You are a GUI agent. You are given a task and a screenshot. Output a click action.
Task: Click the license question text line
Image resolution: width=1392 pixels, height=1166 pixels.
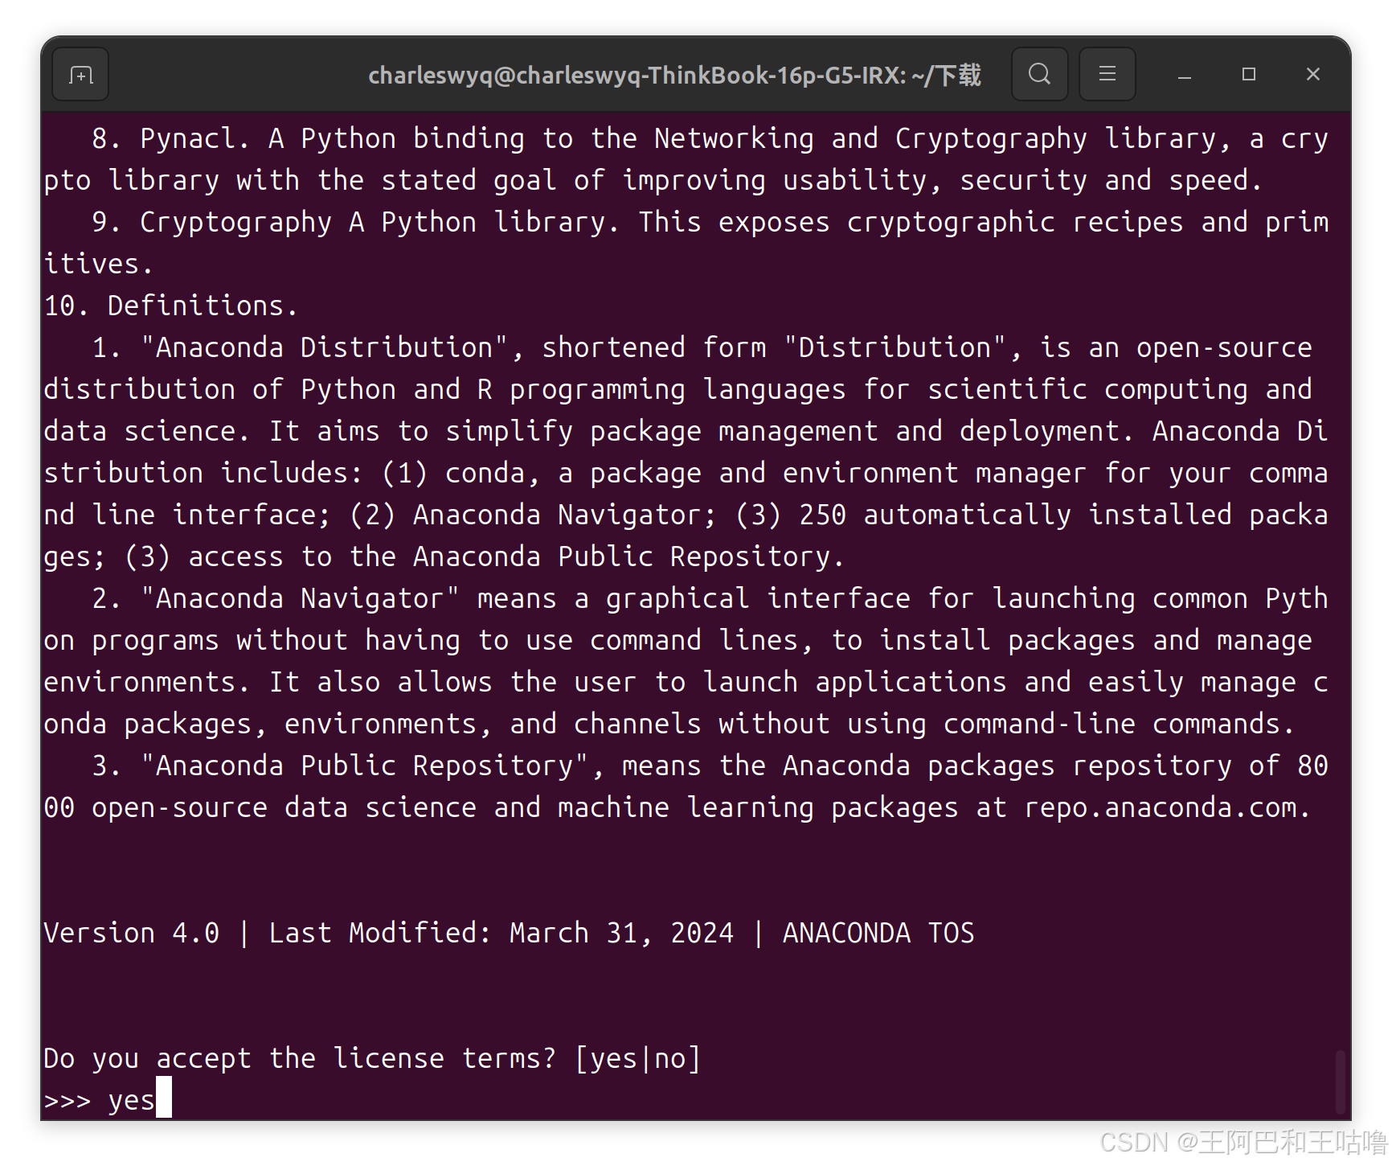coord(371,1057)
